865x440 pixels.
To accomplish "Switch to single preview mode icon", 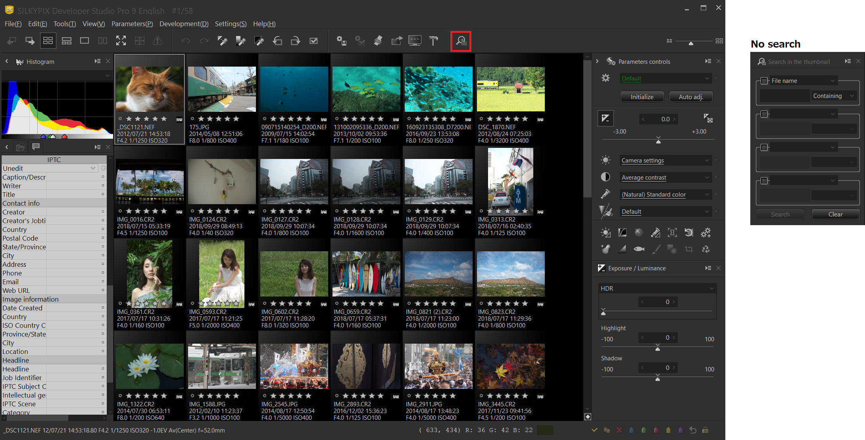I will click(x=85, y=41).
